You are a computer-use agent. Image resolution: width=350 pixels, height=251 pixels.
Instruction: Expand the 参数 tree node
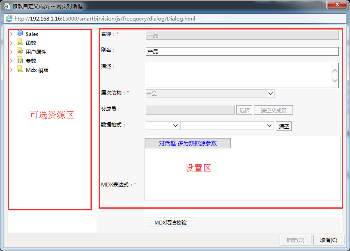12,61
